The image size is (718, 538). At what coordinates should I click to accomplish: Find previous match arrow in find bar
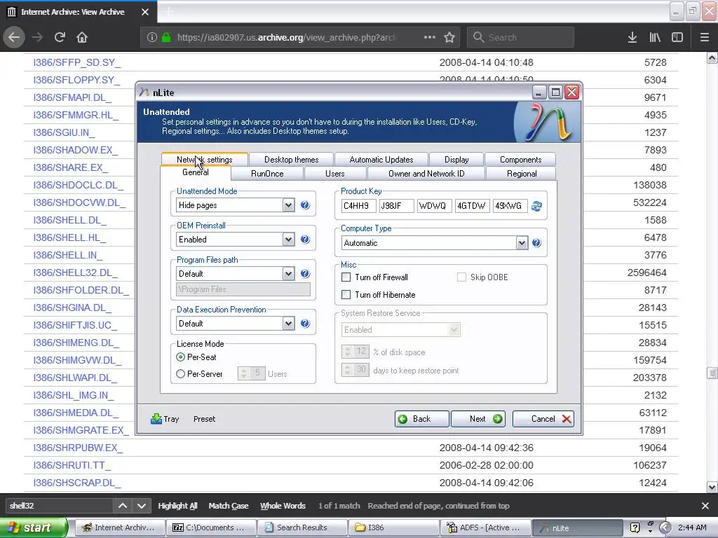pyautogui.click(x=123, y=506)
